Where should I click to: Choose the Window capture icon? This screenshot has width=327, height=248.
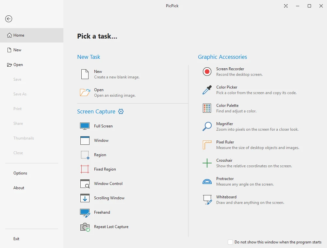(x=85, y=141)
